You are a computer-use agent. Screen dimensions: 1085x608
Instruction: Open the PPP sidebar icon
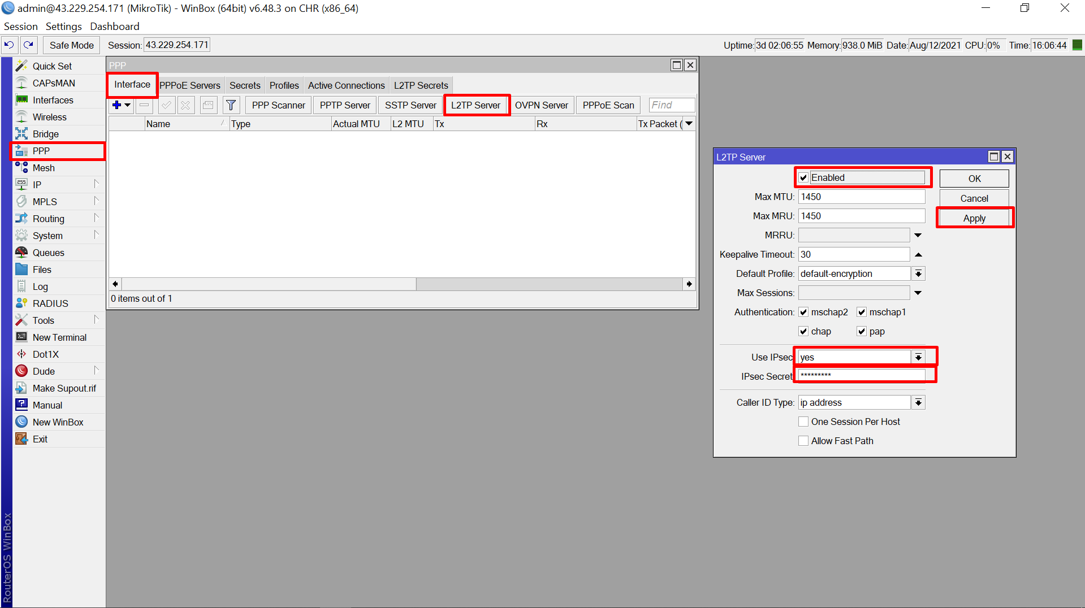21,151
